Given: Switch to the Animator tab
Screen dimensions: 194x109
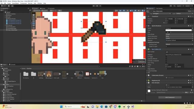Looking at the screenshot, I should click(51, 8).
